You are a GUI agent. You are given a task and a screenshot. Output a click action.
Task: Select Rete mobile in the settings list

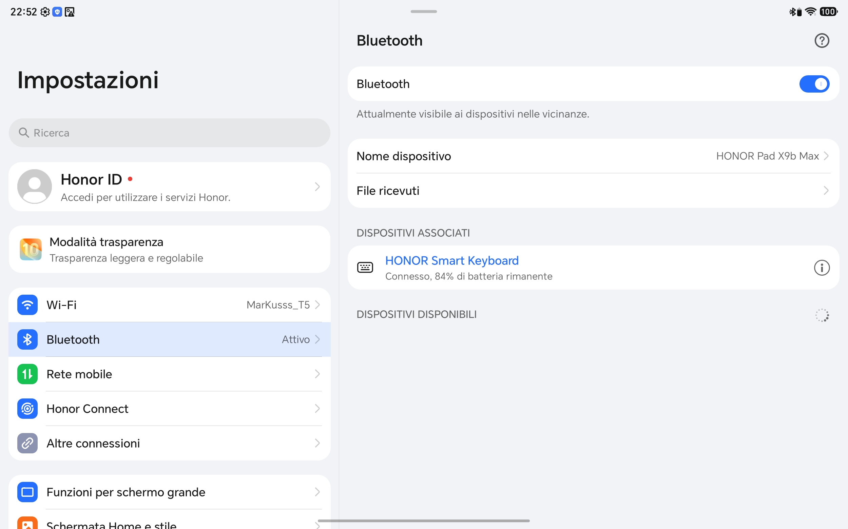169,374
